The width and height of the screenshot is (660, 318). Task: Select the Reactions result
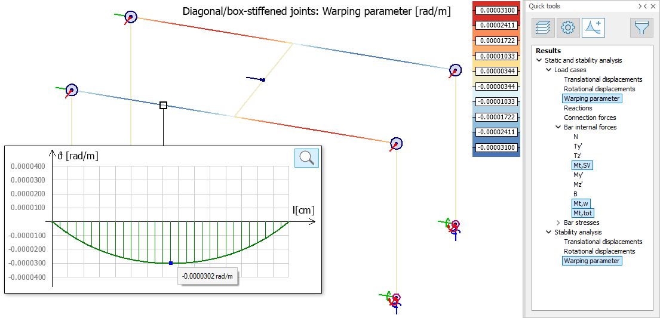click(578, 108)
